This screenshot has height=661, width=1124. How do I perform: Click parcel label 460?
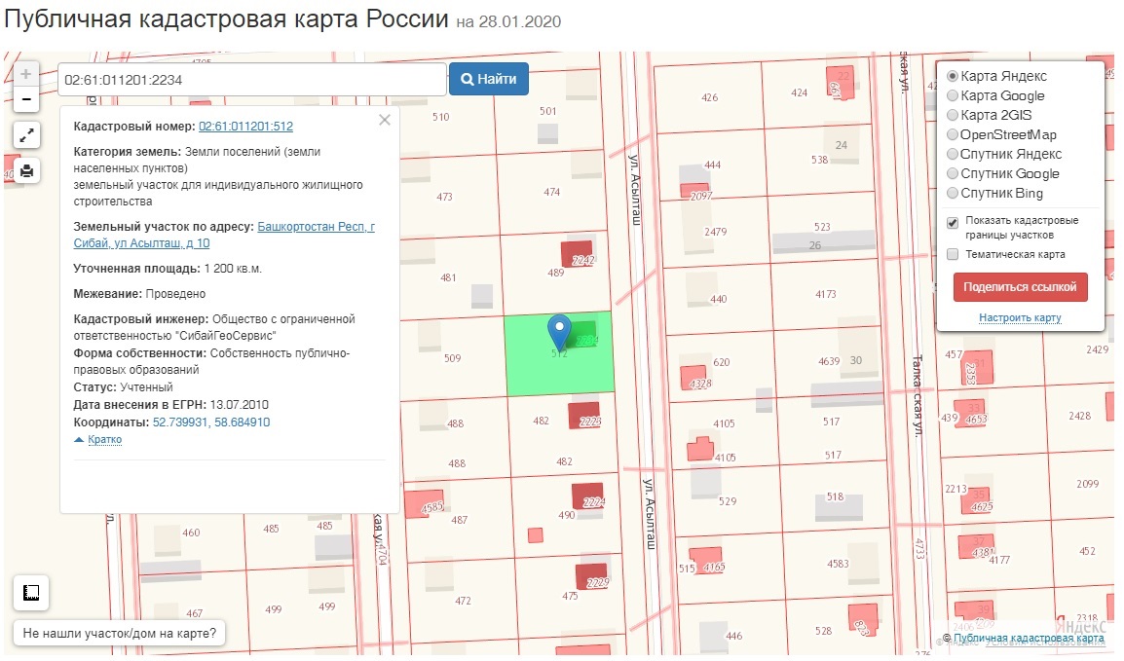[x=192, y=532]
